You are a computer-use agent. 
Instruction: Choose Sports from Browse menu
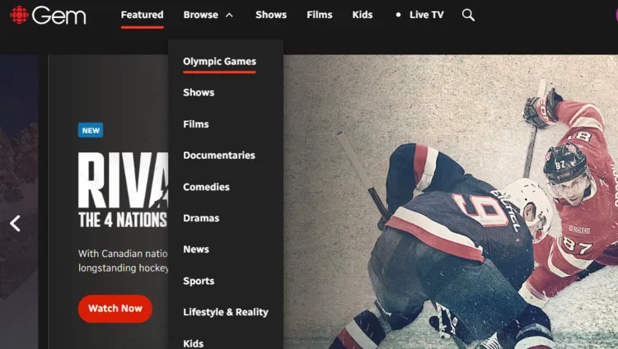coord(199,281)
